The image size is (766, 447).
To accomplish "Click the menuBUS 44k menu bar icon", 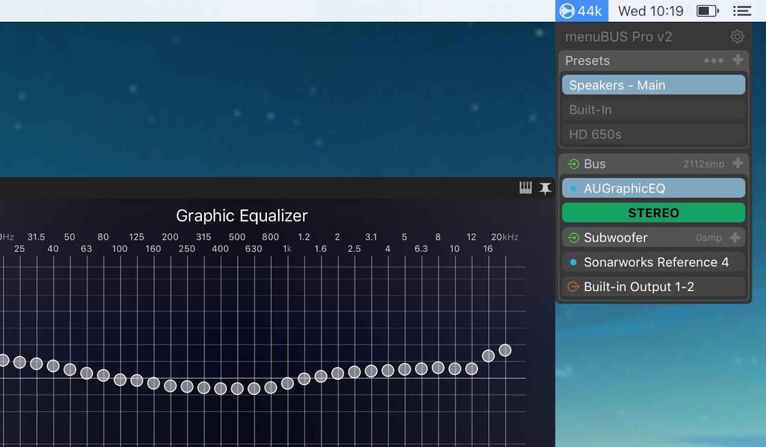I will pyautogui.click(x=582, y=11).
